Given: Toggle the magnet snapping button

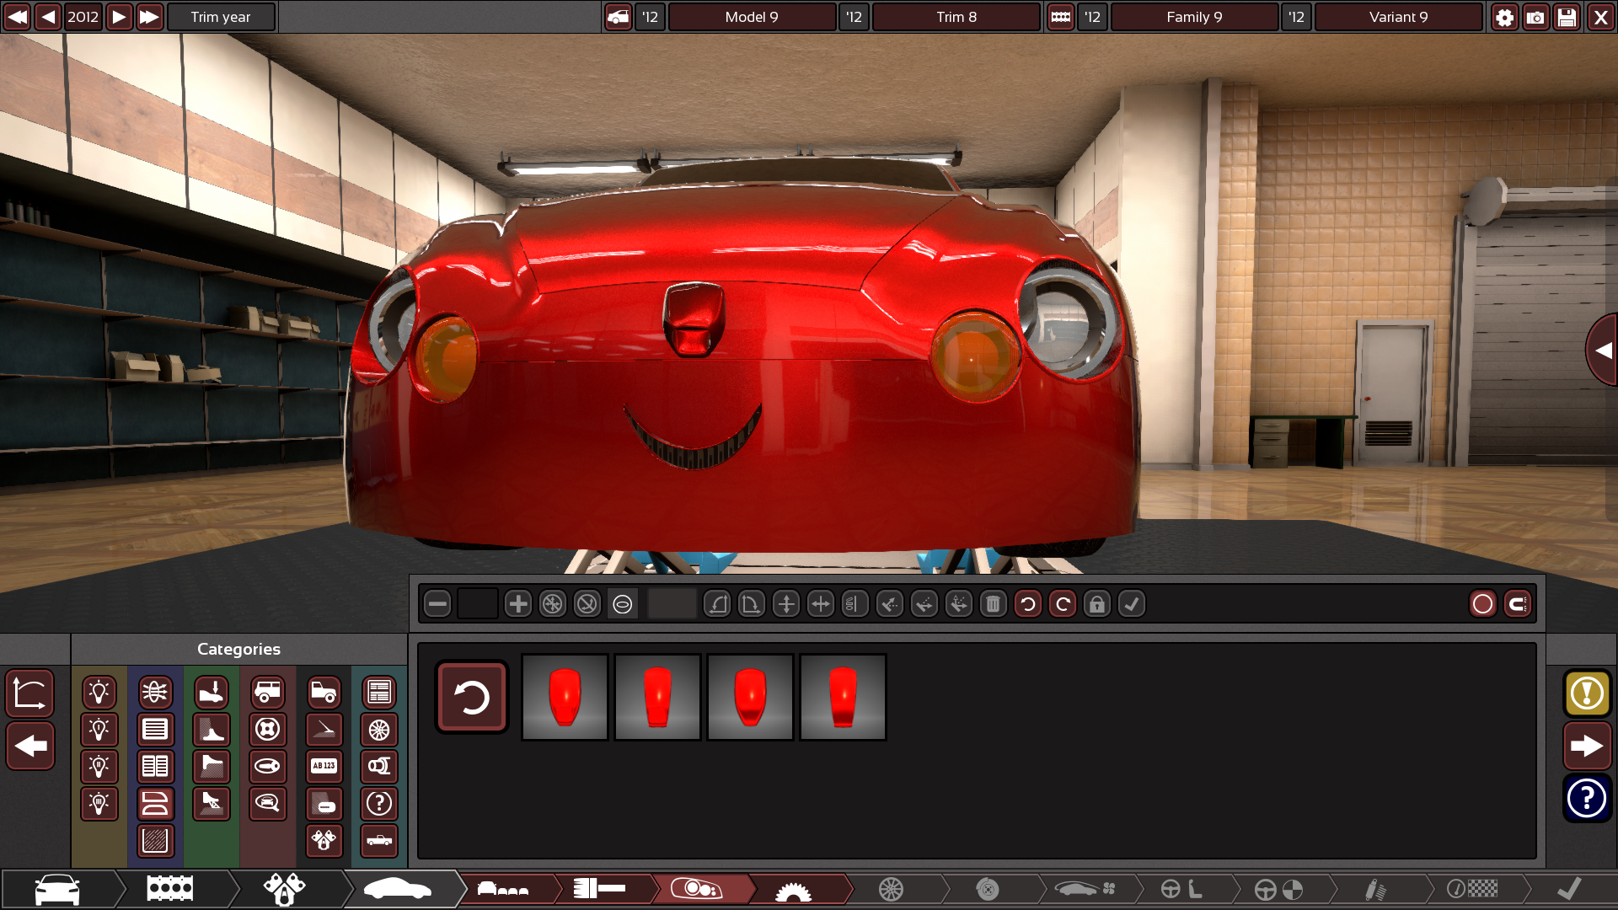Looking at the screenshot, I should 1518,604.
